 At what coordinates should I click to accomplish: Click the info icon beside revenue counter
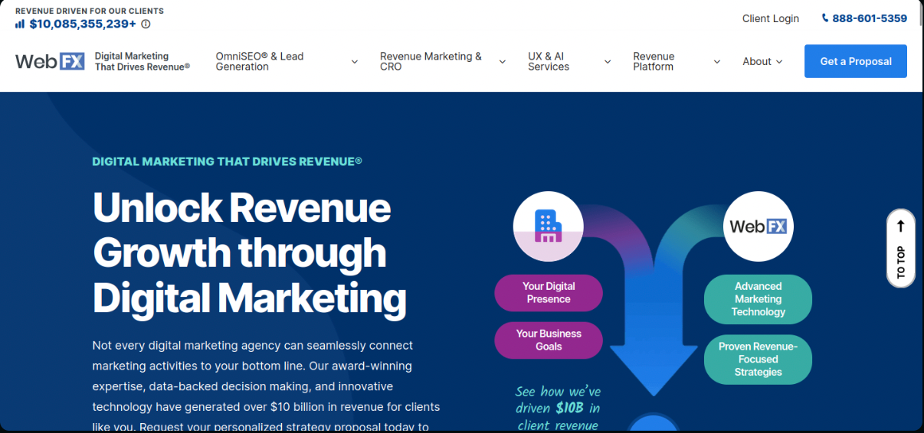pyautogui.click(x=146, y=24)
